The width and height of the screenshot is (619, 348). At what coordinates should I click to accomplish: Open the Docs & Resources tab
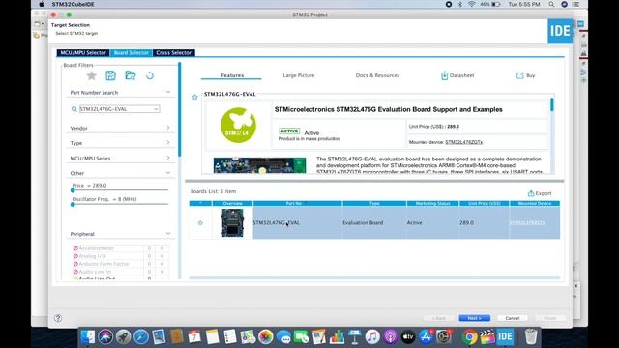point(377,75)
